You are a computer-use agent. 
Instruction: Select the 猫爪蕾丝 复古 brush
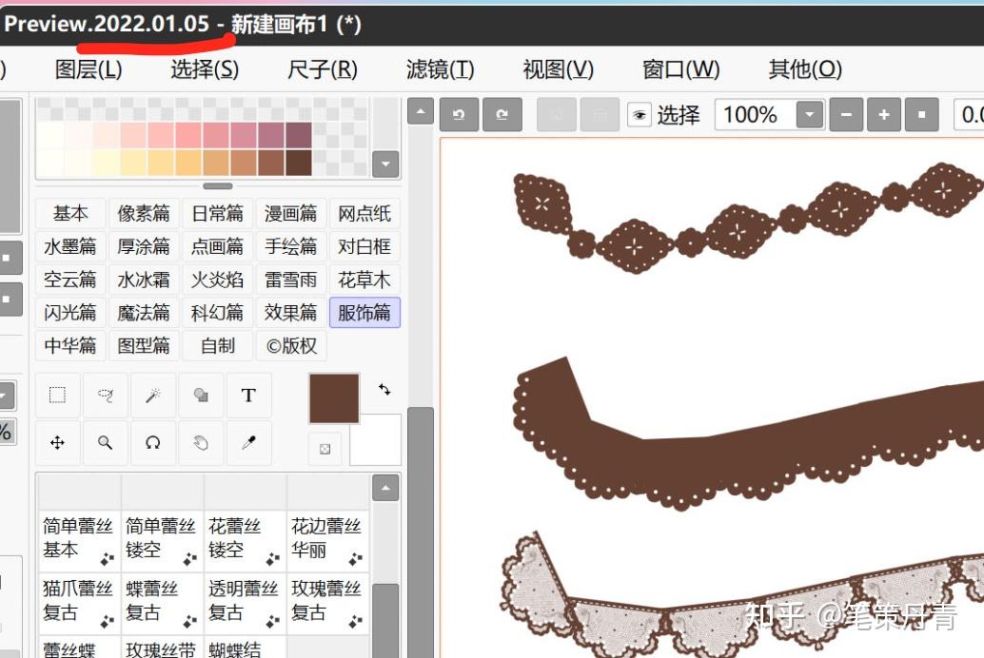tap(79, 602)
